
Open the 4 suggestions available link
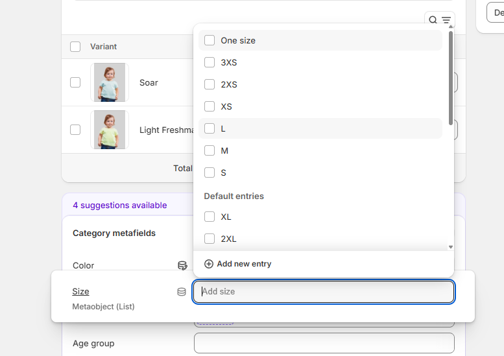120,206
